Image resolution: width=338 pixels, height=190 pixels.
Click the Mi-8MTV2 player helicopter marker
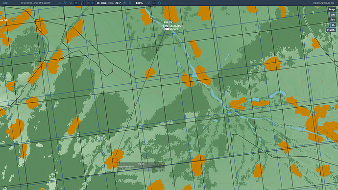(167, 27)
